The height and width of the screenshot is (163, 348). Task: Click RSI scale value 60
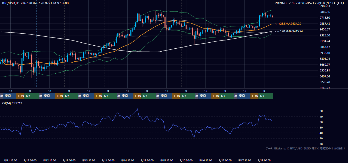pos(321,122)
